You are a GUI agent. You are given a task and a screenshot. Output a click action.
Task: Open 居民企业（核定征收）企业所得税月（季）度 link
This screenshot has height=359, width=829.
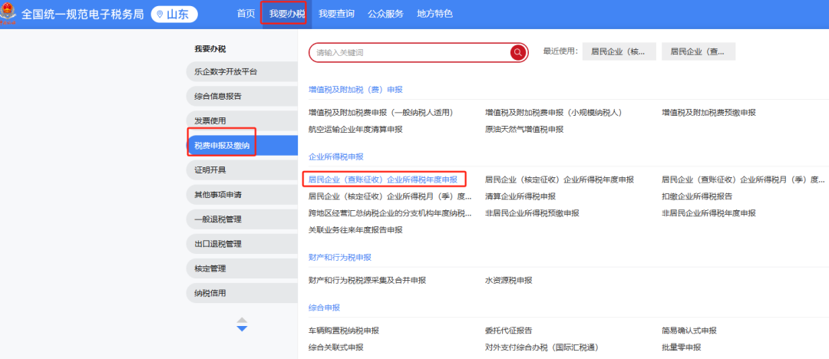pyautogui.click(x=390, y=196)
